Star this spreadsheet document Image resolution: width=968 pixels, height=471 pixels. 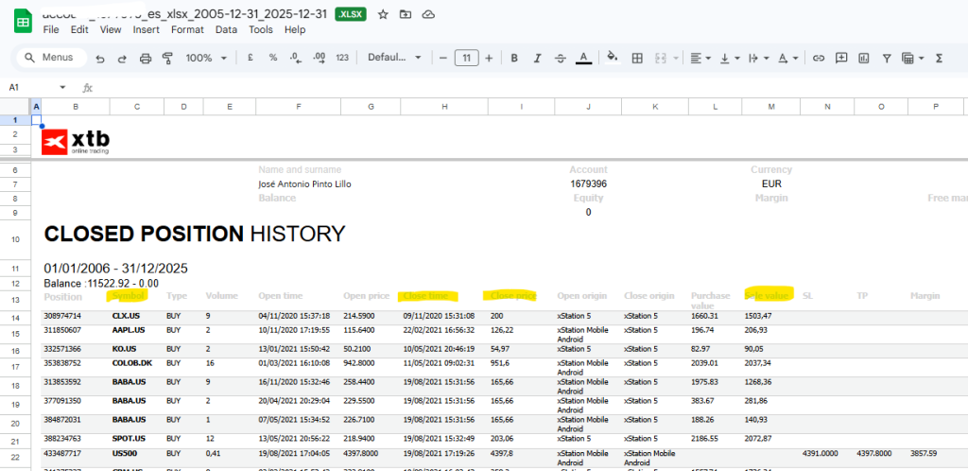click(x=383, y=14)
